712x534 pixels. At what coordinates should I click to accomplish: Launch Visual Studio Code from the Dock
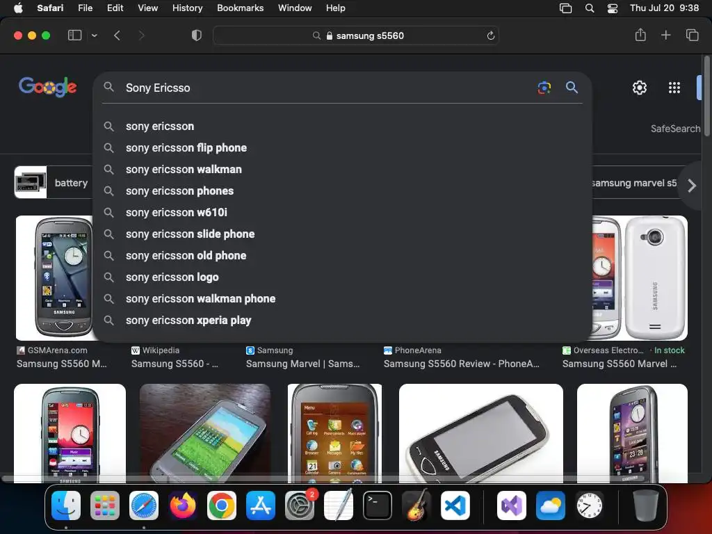pyautogui.click(x=455, y=505)
